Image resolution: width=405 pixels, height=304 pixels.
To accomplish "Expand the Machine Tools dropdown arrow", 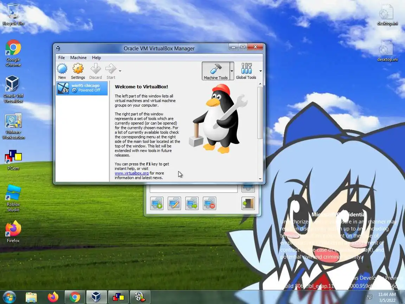I will (x=232, y=71).
